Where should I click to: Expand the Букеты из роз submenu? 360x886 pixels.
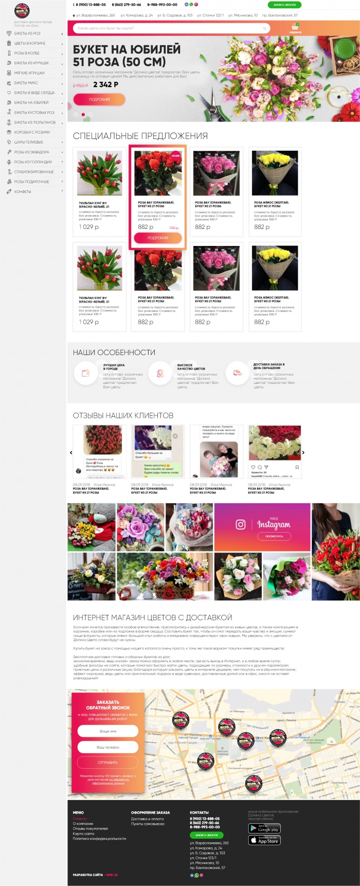point(62,34)
